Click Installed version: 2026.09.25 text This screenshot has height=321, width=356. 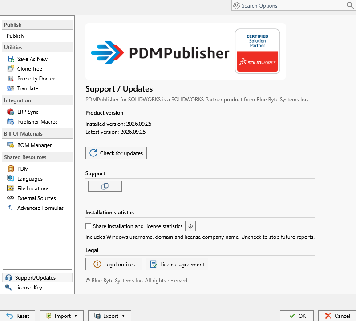point(118,124)
